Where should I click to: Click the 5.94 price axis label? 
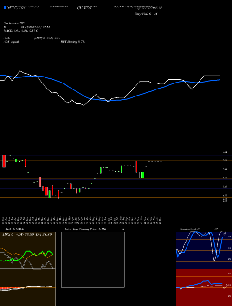point(225,178)
